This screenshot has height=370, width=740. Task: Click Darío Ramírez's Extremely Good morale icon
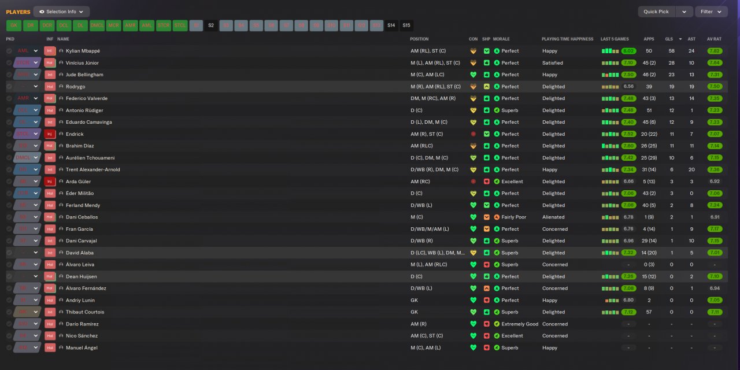click(497, 324)
